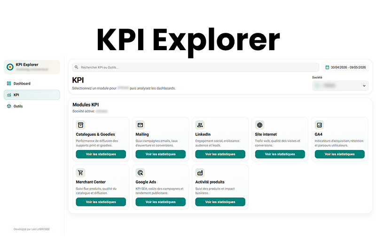Click the description 'Suivi des produits et impact business'
Image resolution: width=376 pixels, height=250 pixels.
(x=215, y=191)
